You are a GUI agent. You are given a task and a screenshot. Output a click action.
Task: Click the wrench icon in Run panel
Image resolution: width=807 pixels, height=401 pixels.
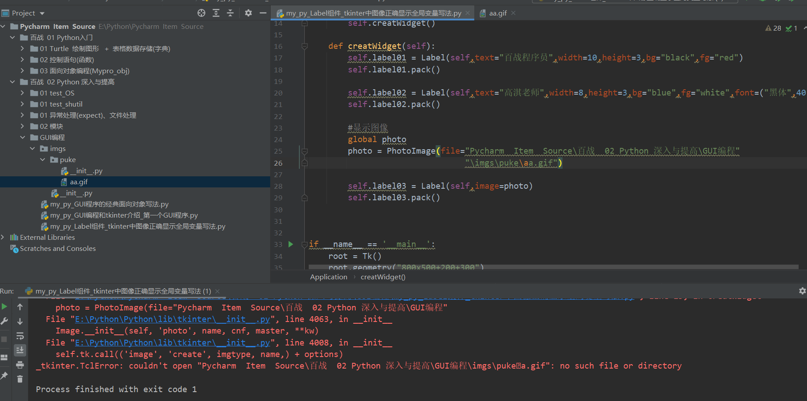tap(4, 321)
